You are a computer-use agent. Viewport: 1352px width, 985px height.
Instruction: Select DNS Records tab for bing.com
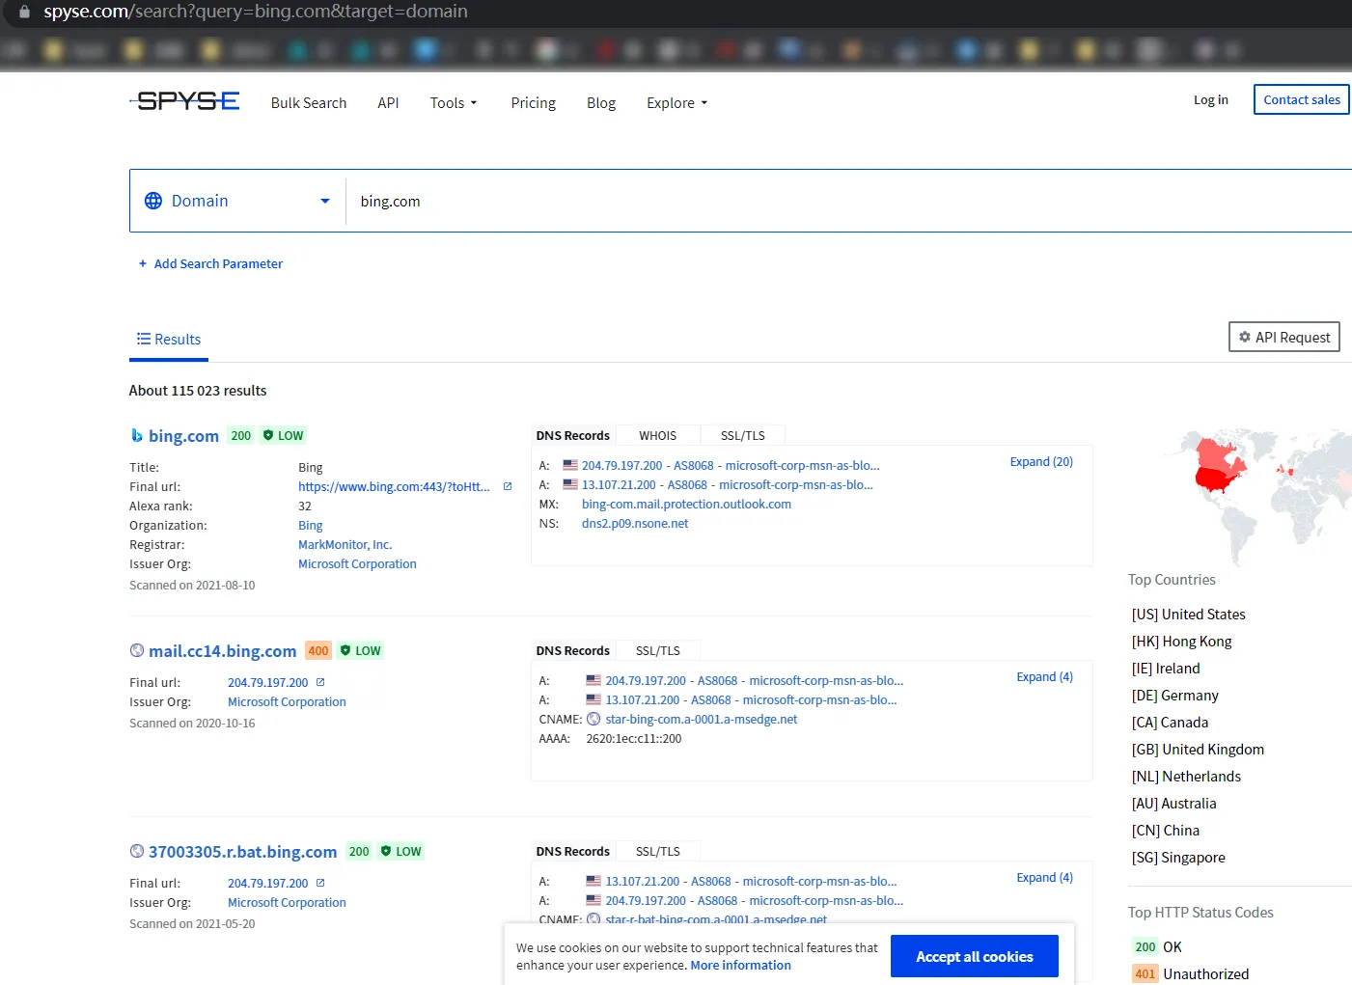572,435
